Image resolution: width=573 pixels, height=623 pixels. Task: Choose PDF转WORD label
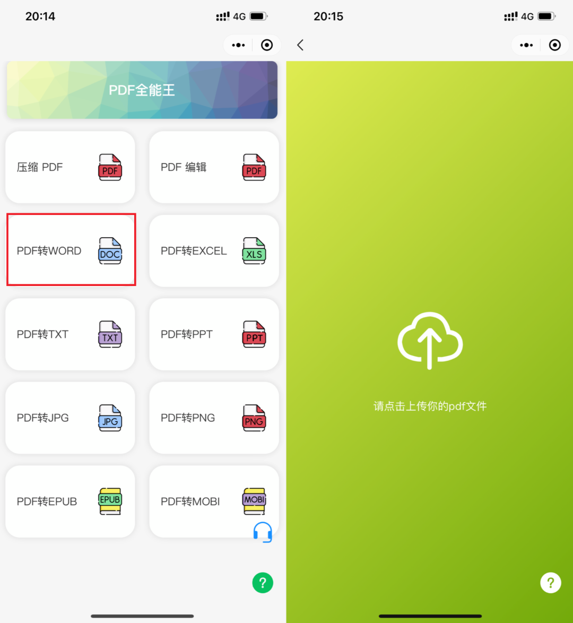pos(49,250)
